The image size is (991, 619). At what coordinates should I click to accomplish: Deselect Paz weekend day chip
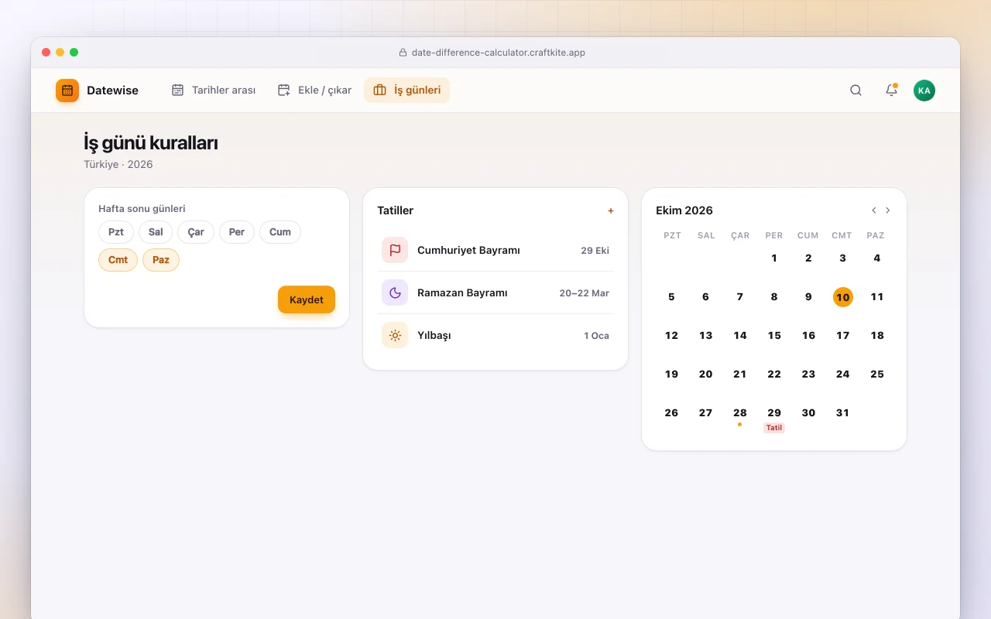[x=161, y=260]
